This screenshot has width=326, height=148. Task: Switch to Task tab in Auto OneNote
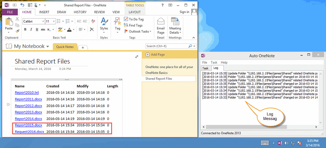[205, 68]
